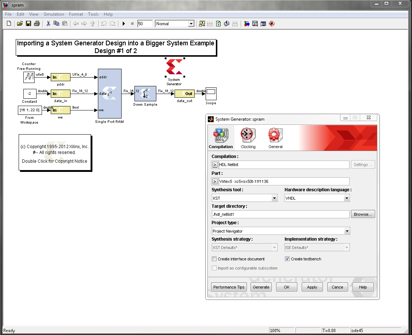Click the Single Port RAM block
412x335 pixels.
pos(110,93)
